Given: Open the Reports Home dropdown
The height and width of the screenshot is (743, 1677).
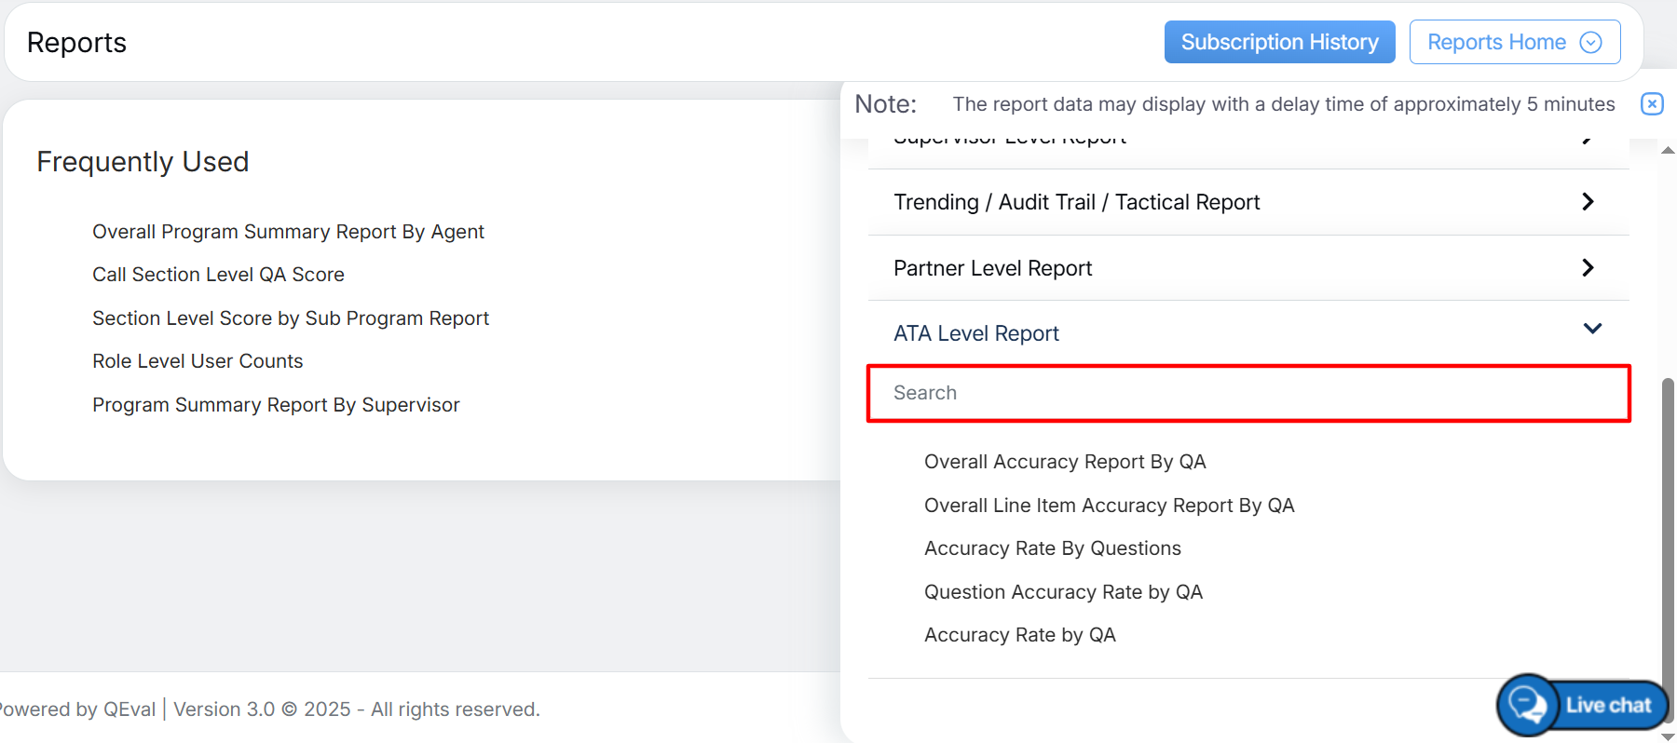Looking at the screenshot, I should [1496, 43].
